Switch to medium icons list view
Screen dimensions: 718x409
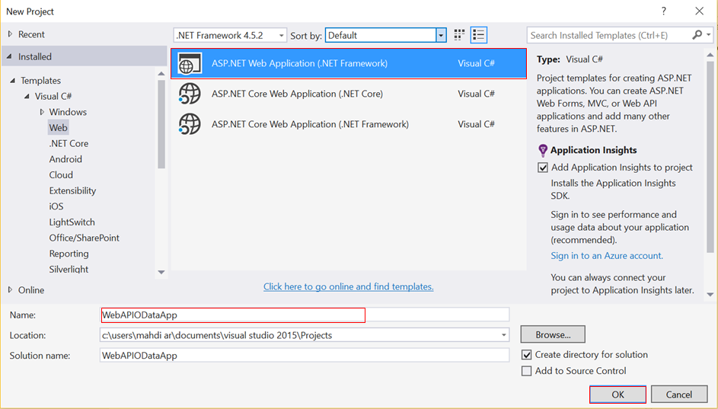point(478,35)
